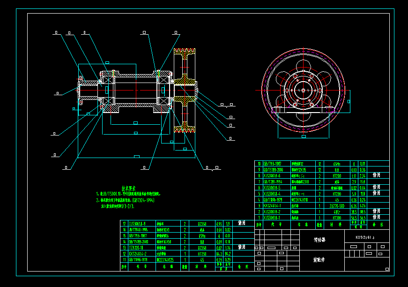408x287 pixels.
Task: Select the 传动器 title in title block
Action: point(319,240)
